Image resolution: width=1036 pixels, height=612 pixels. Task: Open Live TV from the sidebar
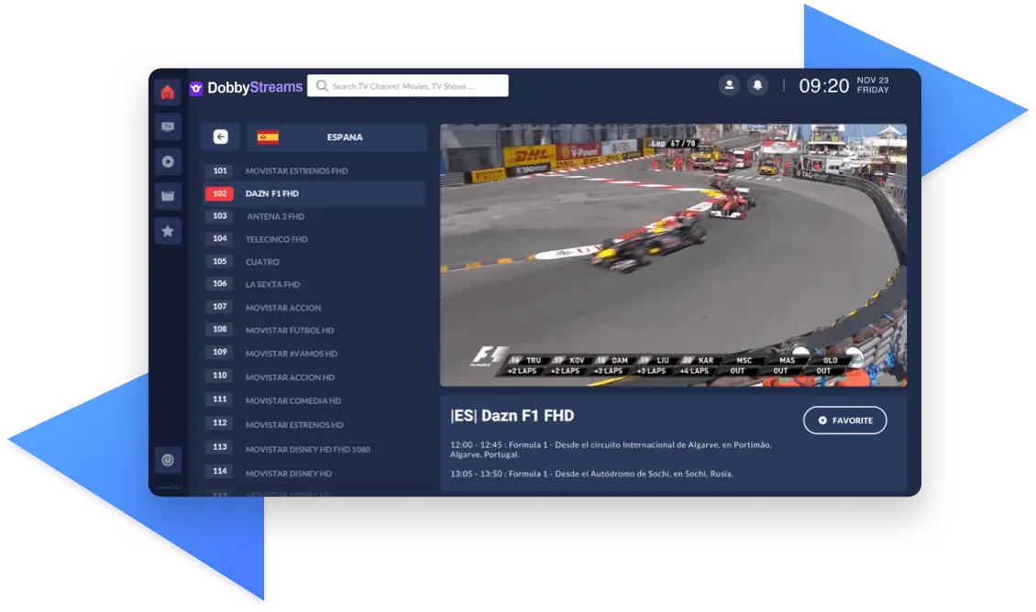(168, 126)
